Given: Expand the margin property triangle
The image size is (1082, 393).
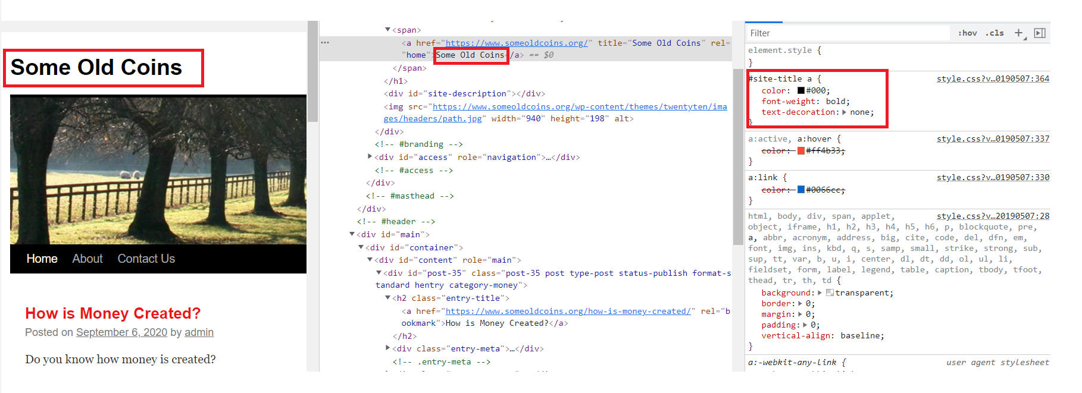Looking at the screenshot, I should tap(800, 315).
